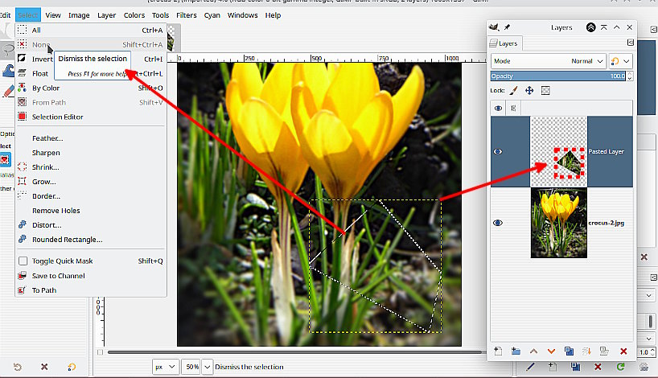Lower the selected layer one step
The width and height of the screenshot is (658, 378).
pyautogui.click(x=551, y=351)
